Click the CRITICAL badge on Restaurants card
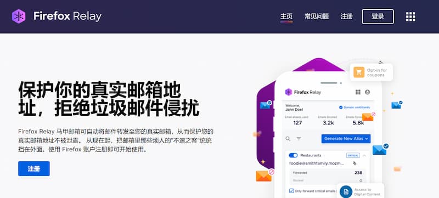This screenshot has width=439, height=198. tap(353, 155)
